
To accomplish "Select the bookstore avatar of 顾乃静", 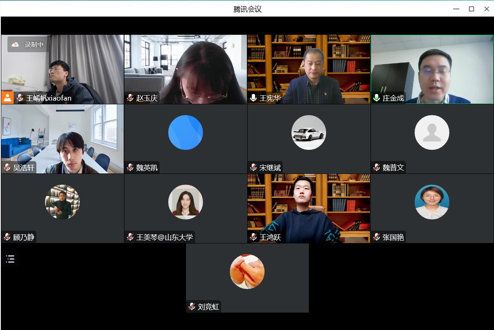I will pos(62,202).
